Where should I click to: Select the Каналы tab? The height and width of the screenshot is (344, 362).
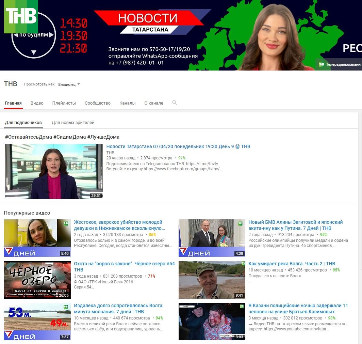tap(127, 103)
